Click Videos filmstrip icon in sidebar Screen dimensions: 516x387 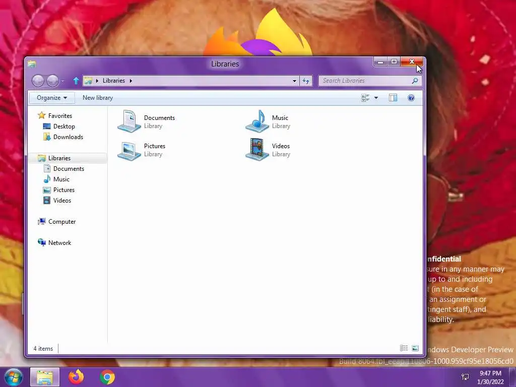click(47, 201)
